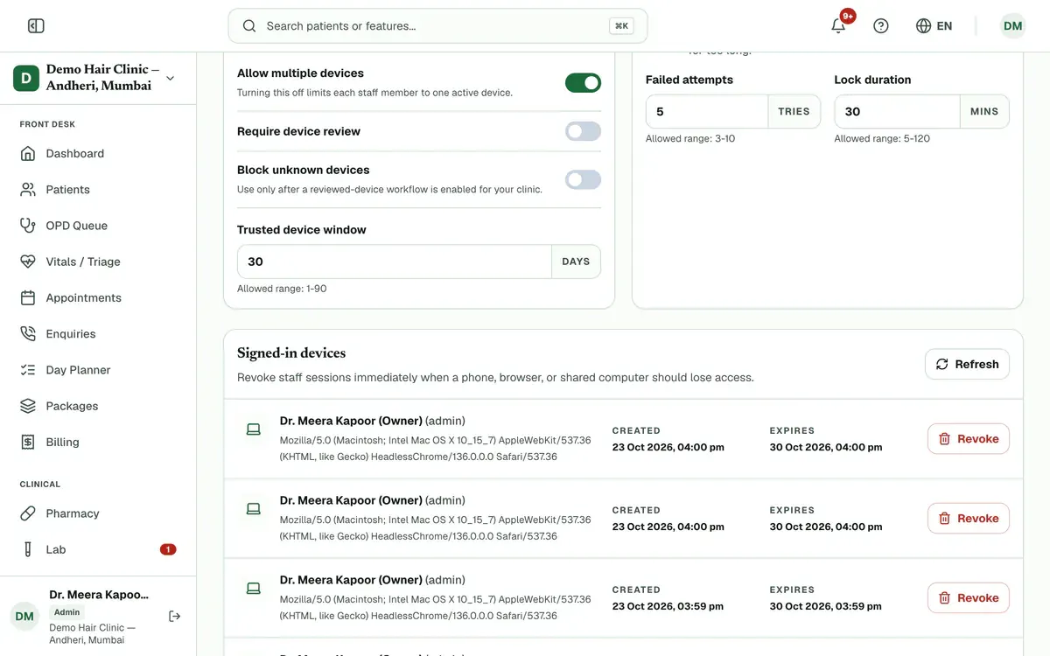The image size is (1050, 656).
Task: Click the Pharmacy pill icon
Action: point(28,513)
